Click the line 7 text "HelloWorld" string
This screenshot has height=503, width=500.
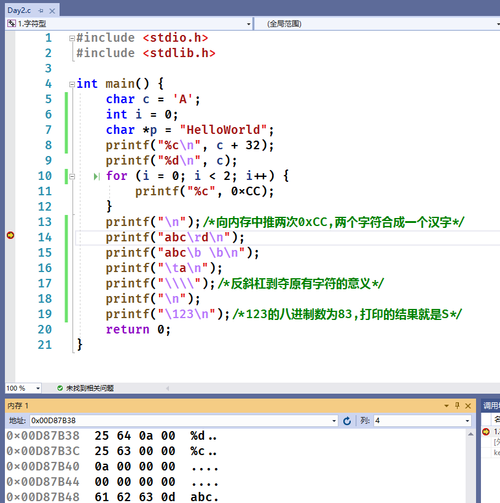223,130
